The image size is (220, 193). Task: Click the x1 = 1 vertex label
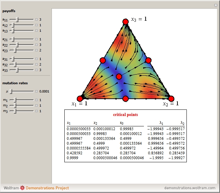[x=80, y=104]
